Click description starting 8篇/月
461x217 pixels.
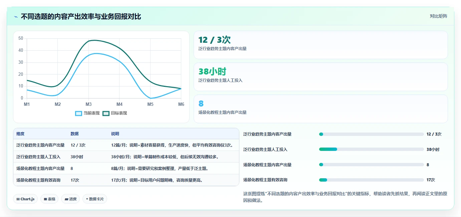pos(160,169)
